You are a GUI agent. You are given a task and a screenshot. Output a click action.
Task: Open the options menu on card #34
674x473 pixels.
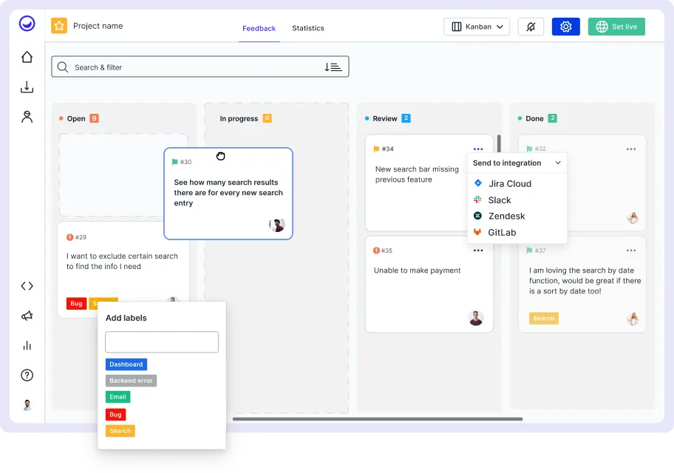pos(478,148)
